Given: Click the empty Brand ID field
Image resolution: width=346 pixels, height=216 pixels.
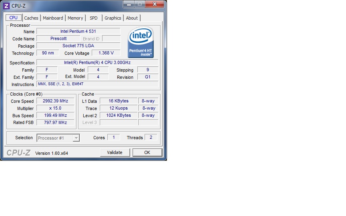Looking at the screenshot, I should point(111,38).
